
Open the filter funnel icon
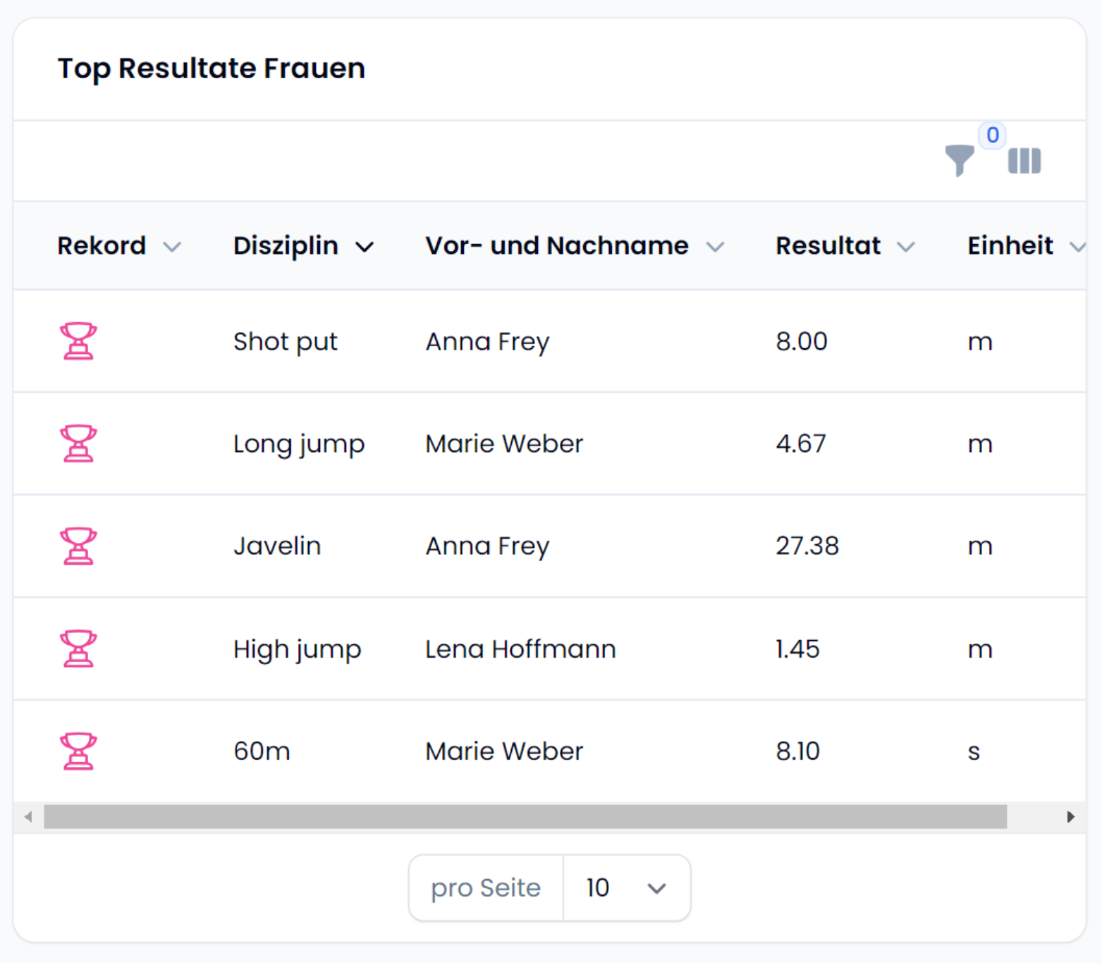(x=959, y=160)
